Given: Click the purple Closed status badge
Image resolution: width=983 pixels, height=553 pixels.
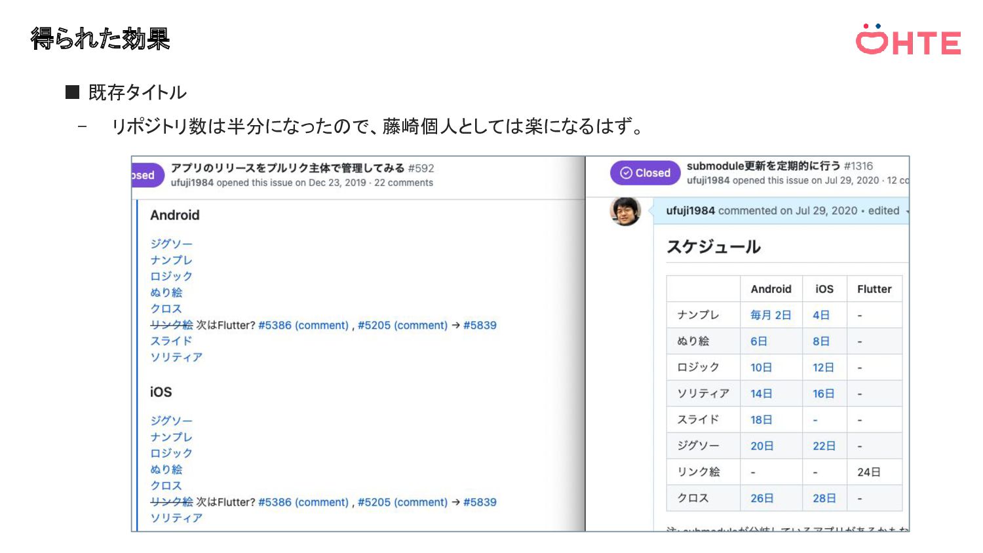Looking at the screenshot, I should point(646,173).
